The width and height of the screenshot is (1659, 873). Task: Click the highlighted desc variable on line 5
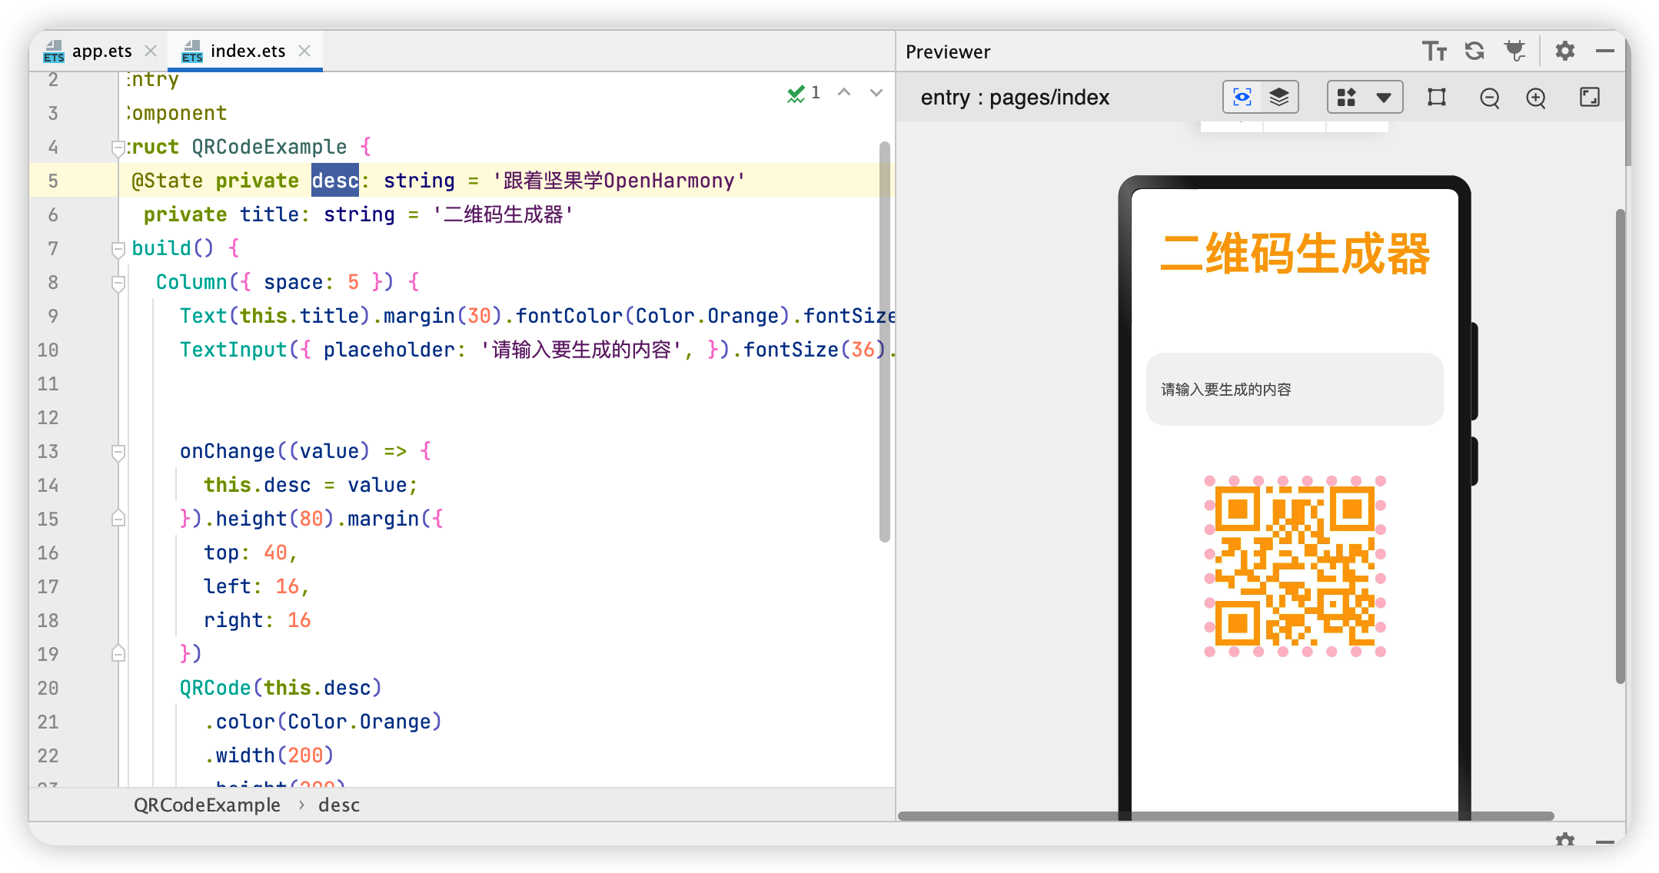pos(335,181)
